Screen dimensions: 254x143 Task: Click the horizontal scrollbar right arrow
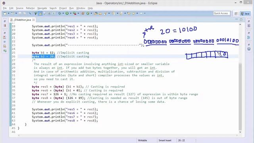point(237,135)
